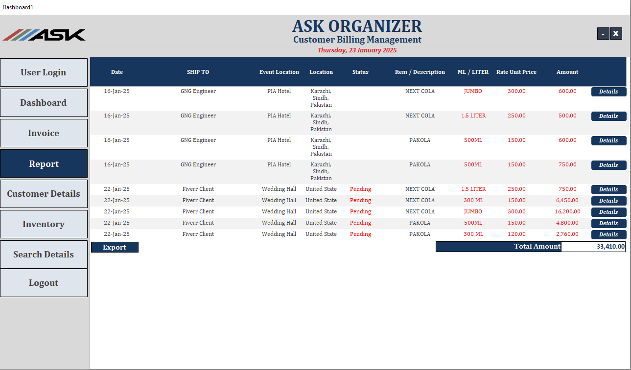Image resolution: width=631 pixels, height=370 pixels.
Task: Open Details for Fiverr Client 1.5 LITER row
Action: (608, 189)
